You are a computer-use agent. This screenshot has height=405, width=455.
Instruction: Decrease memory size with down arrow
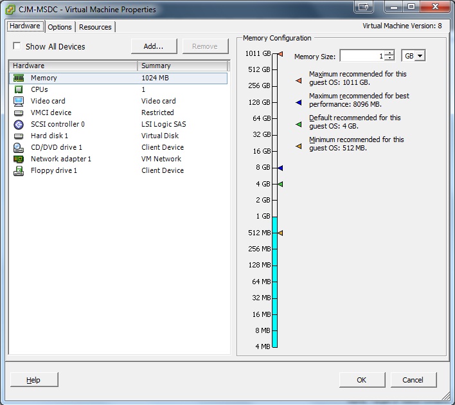(389, 59)
